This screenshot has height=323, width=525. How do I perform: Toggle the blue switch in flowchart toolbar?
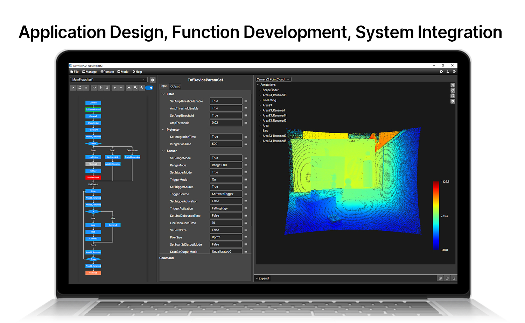point(149,88)
